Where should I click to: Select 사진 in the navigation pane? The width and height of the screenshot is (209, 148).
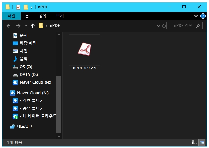point(24,51)
